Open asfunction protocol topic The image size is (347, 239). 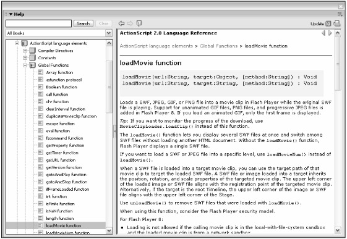[64, 80]
